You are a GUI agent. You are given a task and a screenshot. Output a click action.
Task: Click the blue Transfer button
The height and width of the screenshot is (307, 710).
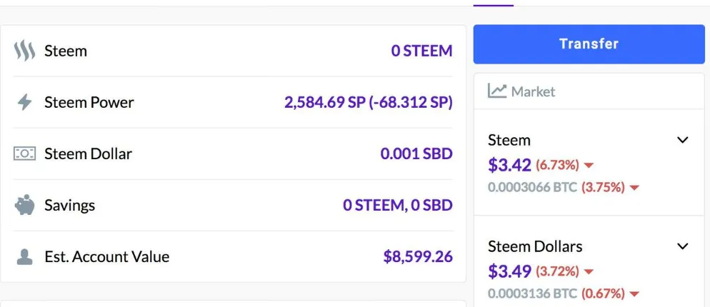coord(589,44)
